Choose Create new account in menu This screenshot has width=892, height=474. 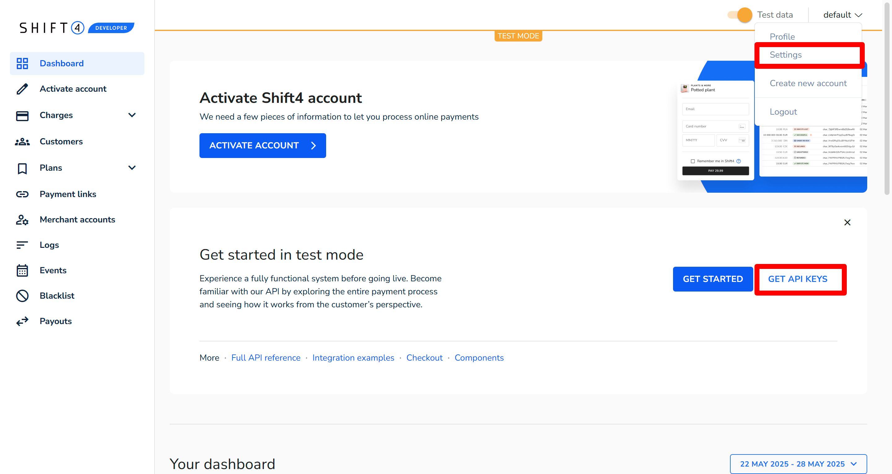click(x=808, y=83)
